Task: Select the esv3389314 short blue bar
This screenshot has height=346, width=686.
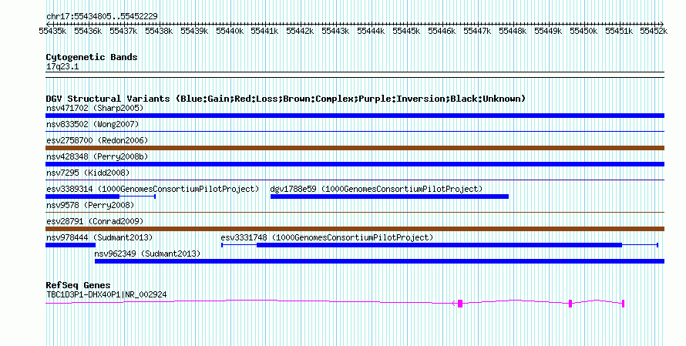Action: point(82,197)
